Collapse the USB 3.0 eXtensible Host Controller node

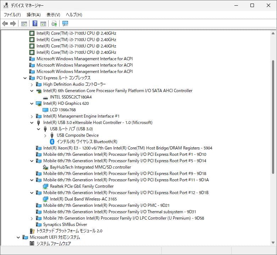click(x=32, y=123)
